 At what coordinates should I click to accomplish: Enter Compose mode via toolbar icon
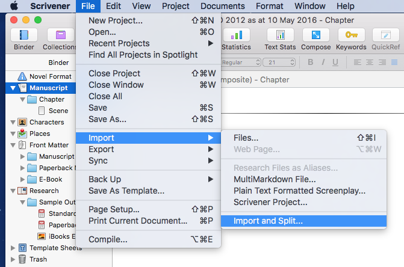(316, 35)
